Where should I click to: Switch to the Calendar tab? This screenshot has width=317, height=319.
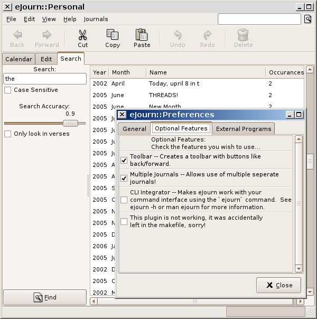pos(18,59)
